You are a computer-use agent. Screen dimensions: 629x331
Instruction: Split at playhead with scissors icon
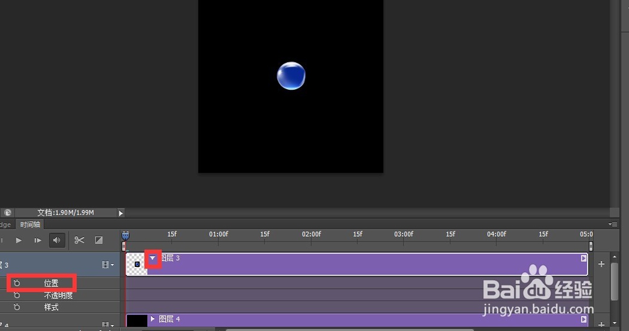pos(79,240)
